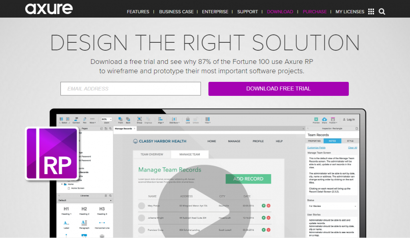Bring the widget to Front
This screenshot has width=410, height=238.
pos(120,119)
